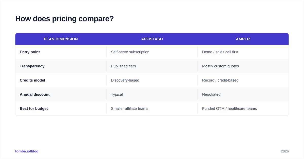
Task: Click the 'Entry point' row label
Action: tap(30, 52)
